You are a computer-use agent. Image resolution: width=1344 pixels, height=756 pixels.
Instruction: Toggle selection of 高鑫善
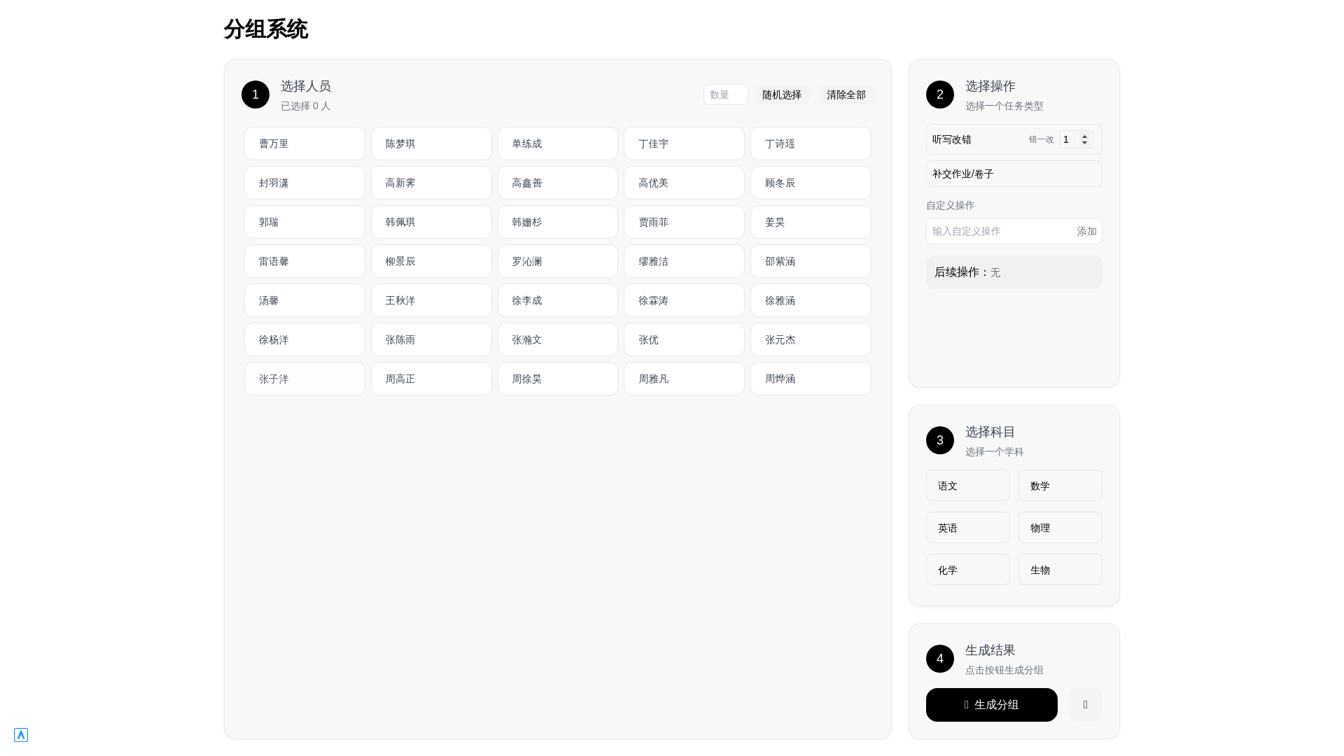coord(557,183)
